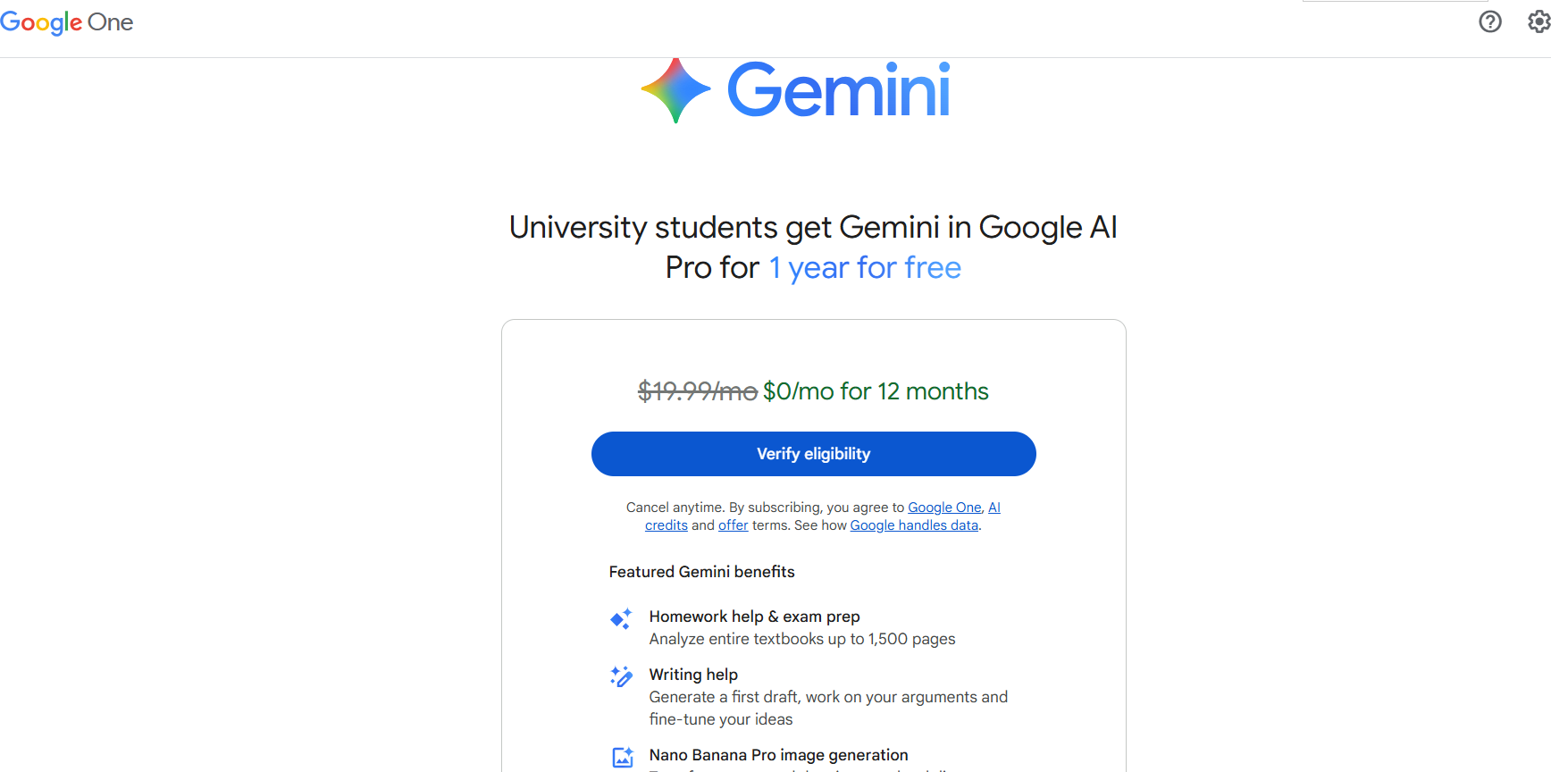Click the blue Gemini wordmark

[x=839, y=90]
